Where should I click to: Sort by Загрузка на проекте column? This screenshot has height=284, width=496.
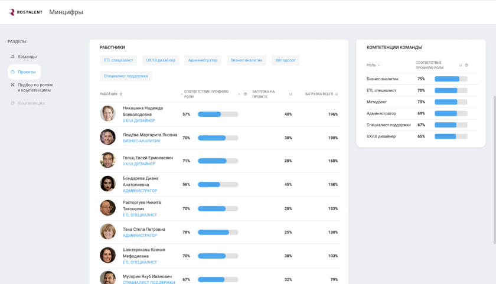pos(291,94)
